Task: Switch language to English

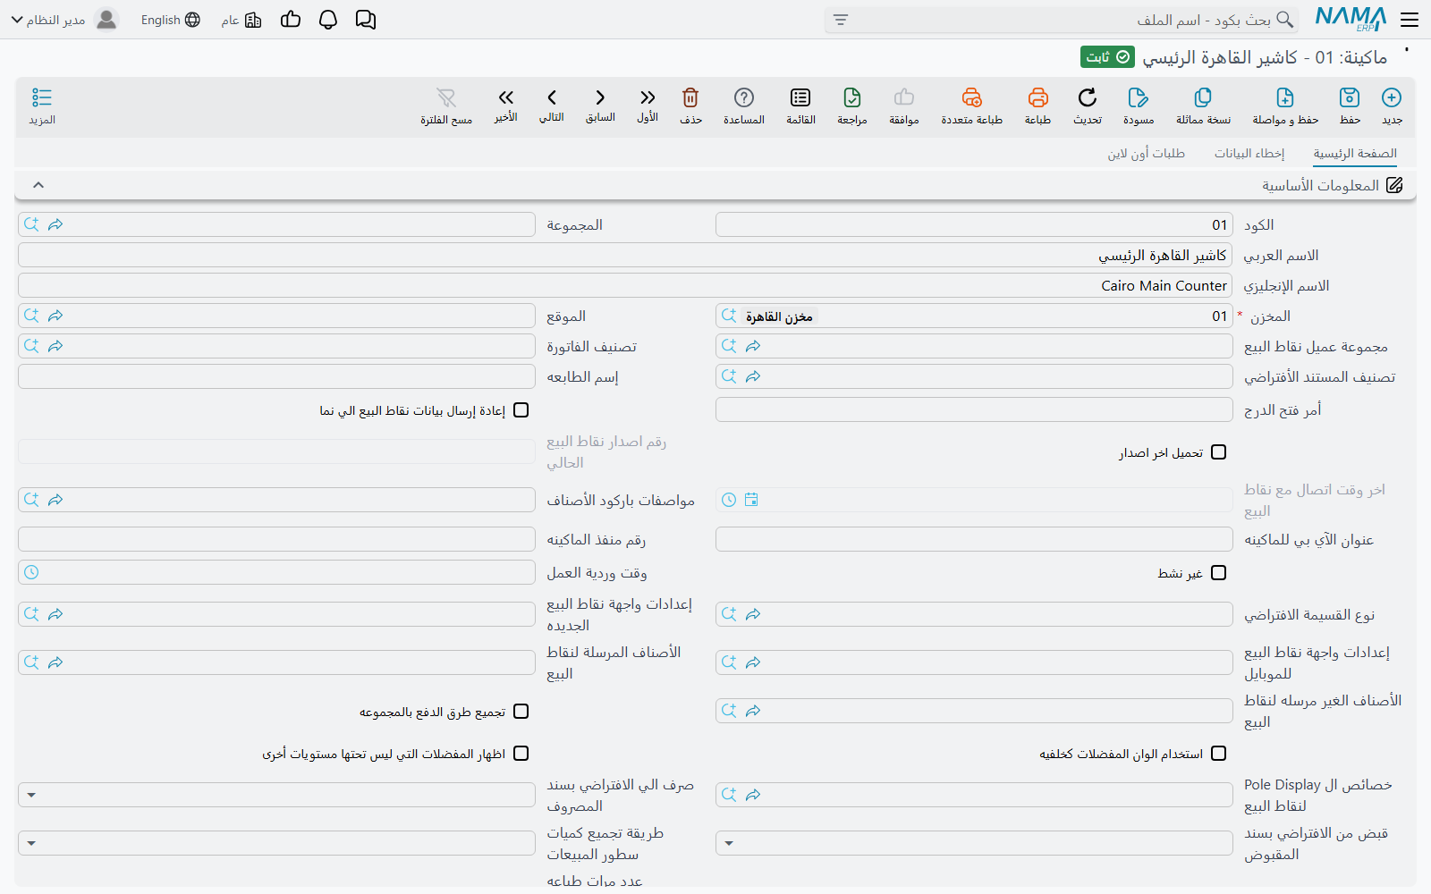Action: tap(170, 20)
